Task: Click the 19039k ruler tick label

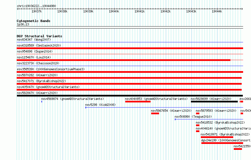Action: pos(88,11)
